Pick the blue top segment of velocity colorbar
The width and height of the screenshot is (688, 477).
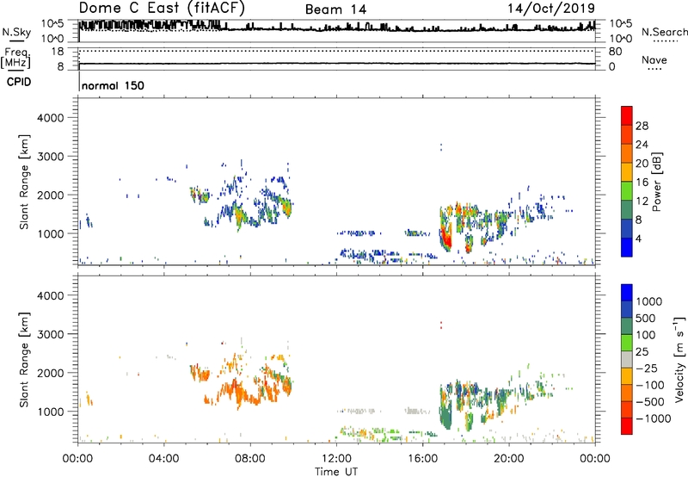[627, 293]
